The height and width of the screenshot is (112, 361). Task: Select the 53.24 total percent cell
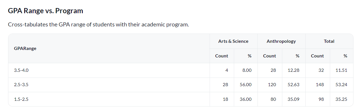click(341, 85)
